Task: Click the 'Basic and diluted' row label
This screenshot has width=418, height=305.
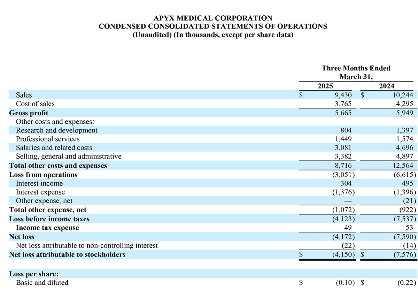Action: click(42, 283)
